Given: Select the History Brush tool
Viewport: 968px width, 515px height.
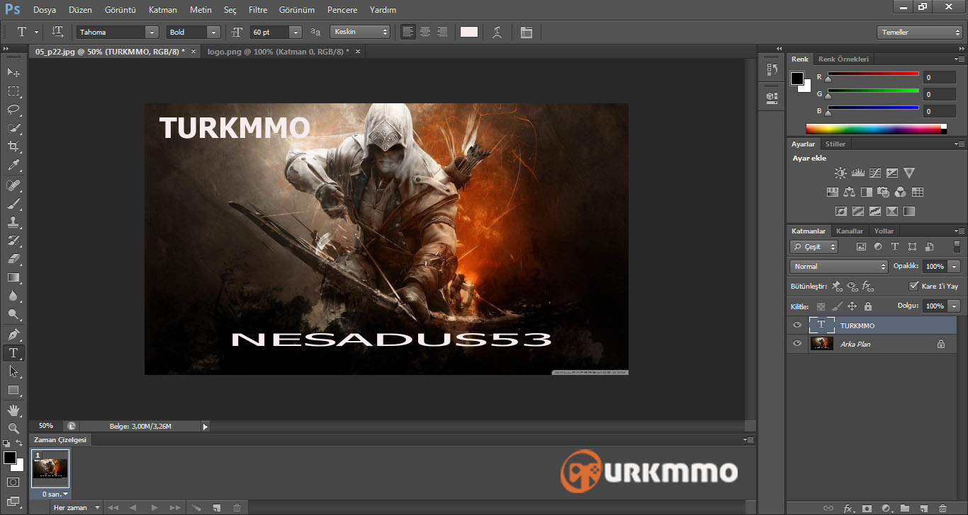Looking at the screenshot, I should pos(13,241).
